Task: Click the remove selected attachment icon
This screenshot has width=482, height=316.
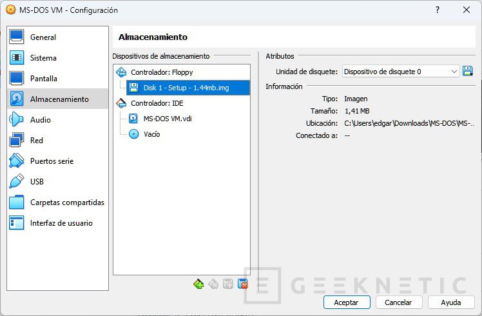Action: (x=243, y=284)
